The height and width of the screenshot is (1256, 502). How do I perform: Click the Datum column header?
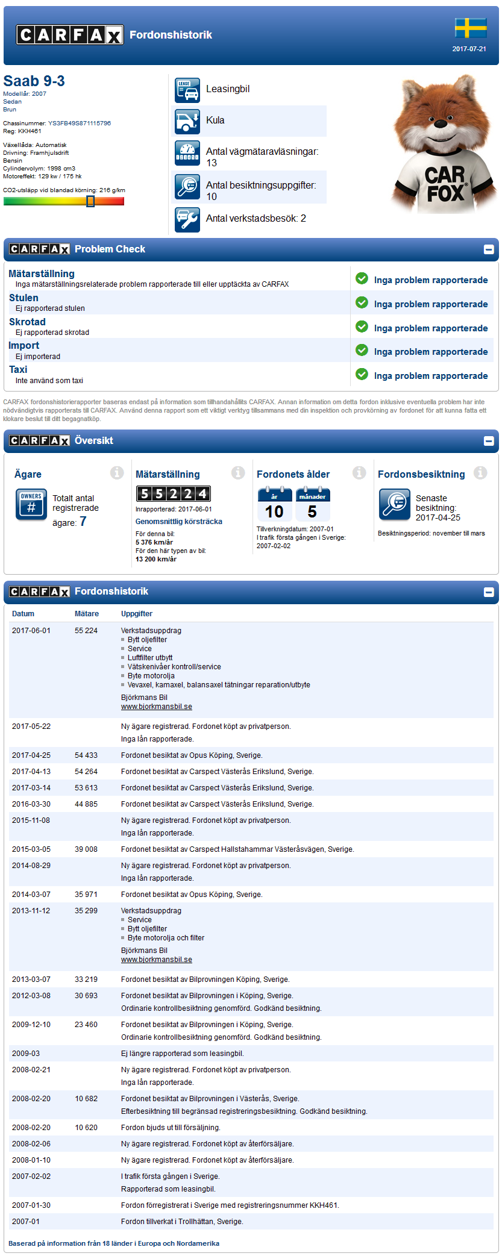pos(23,614)
